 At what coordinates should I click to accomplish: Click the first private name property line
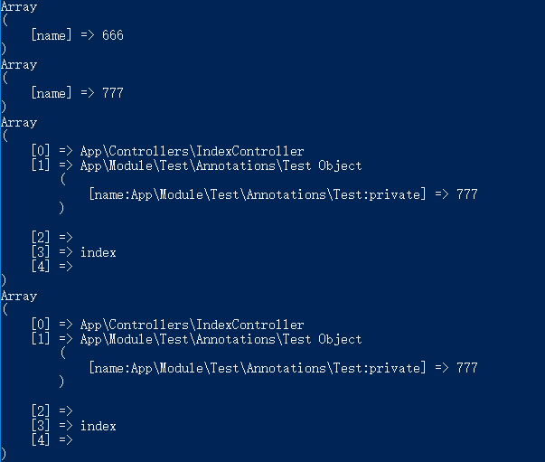[x=282, y=194]
